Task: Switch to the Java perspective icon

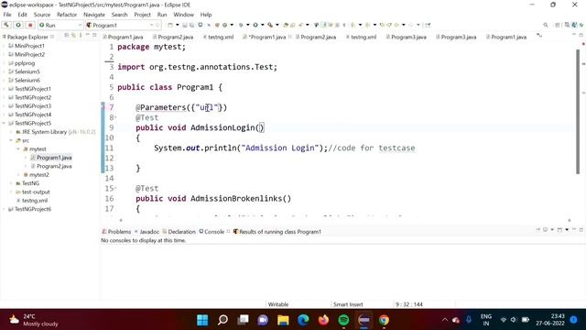Action: (574, 25)
